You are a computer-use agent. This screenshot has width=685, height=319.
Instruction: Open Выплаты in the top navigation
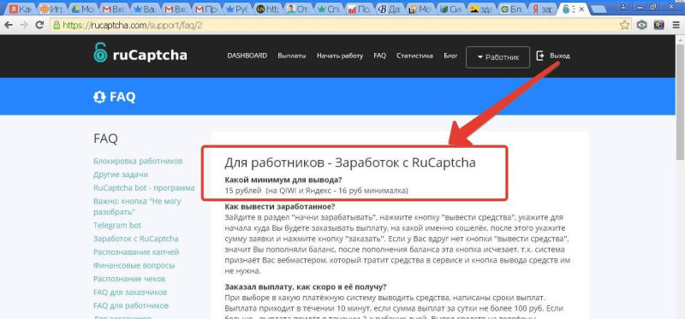[292, 56]
